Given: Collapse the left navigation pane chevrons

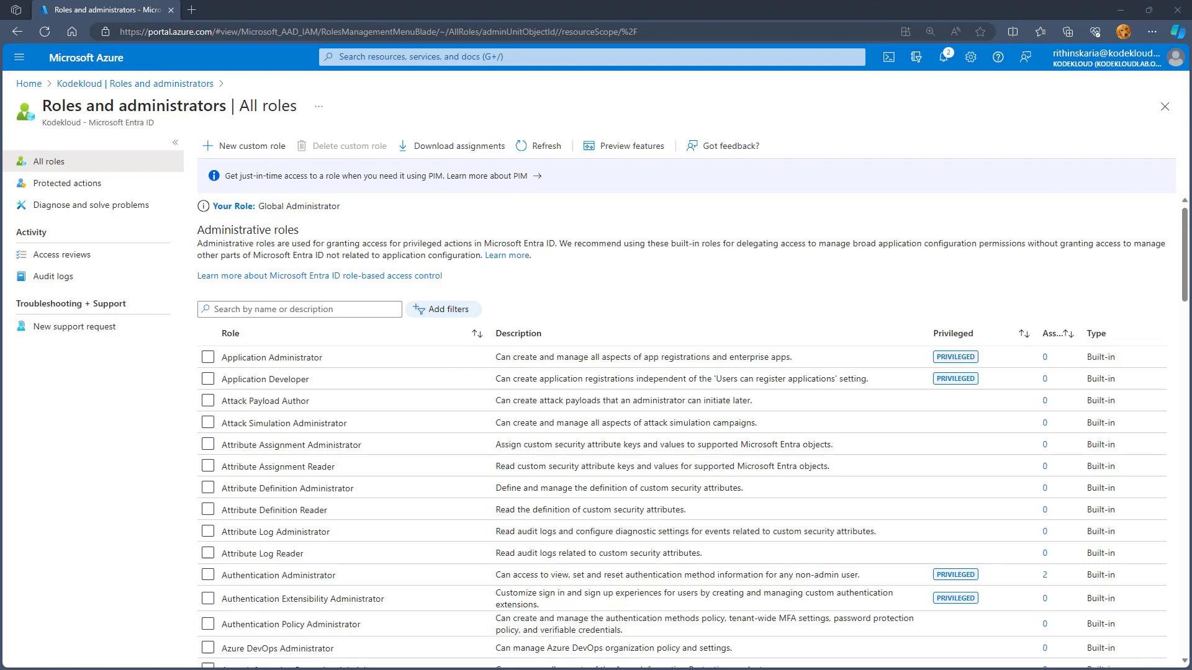Looking at the screenshot, I should [x=175, y=142].
